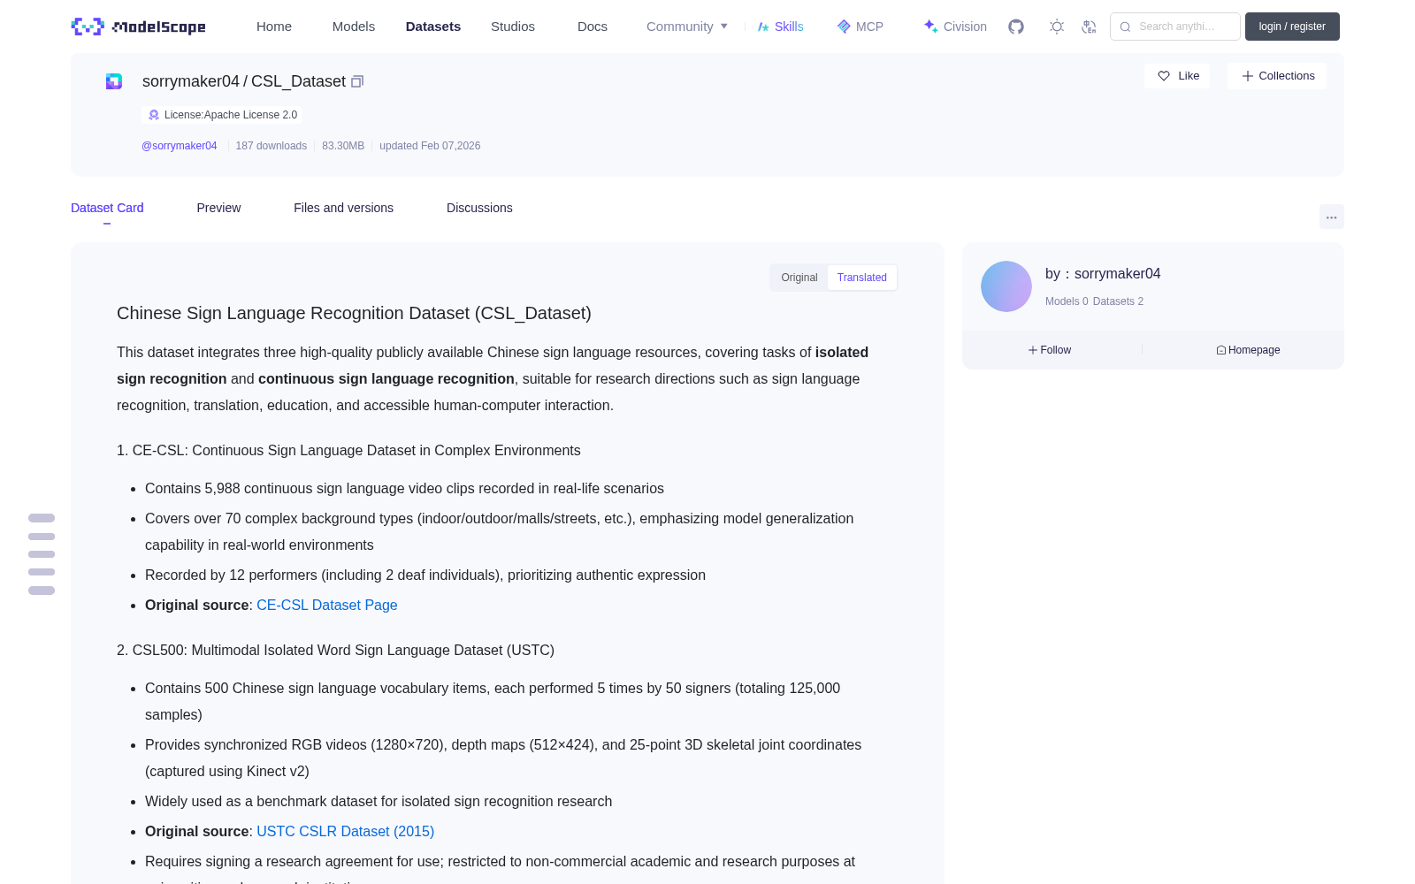Follow the author sorrymaker04

tap(1050, 350)
